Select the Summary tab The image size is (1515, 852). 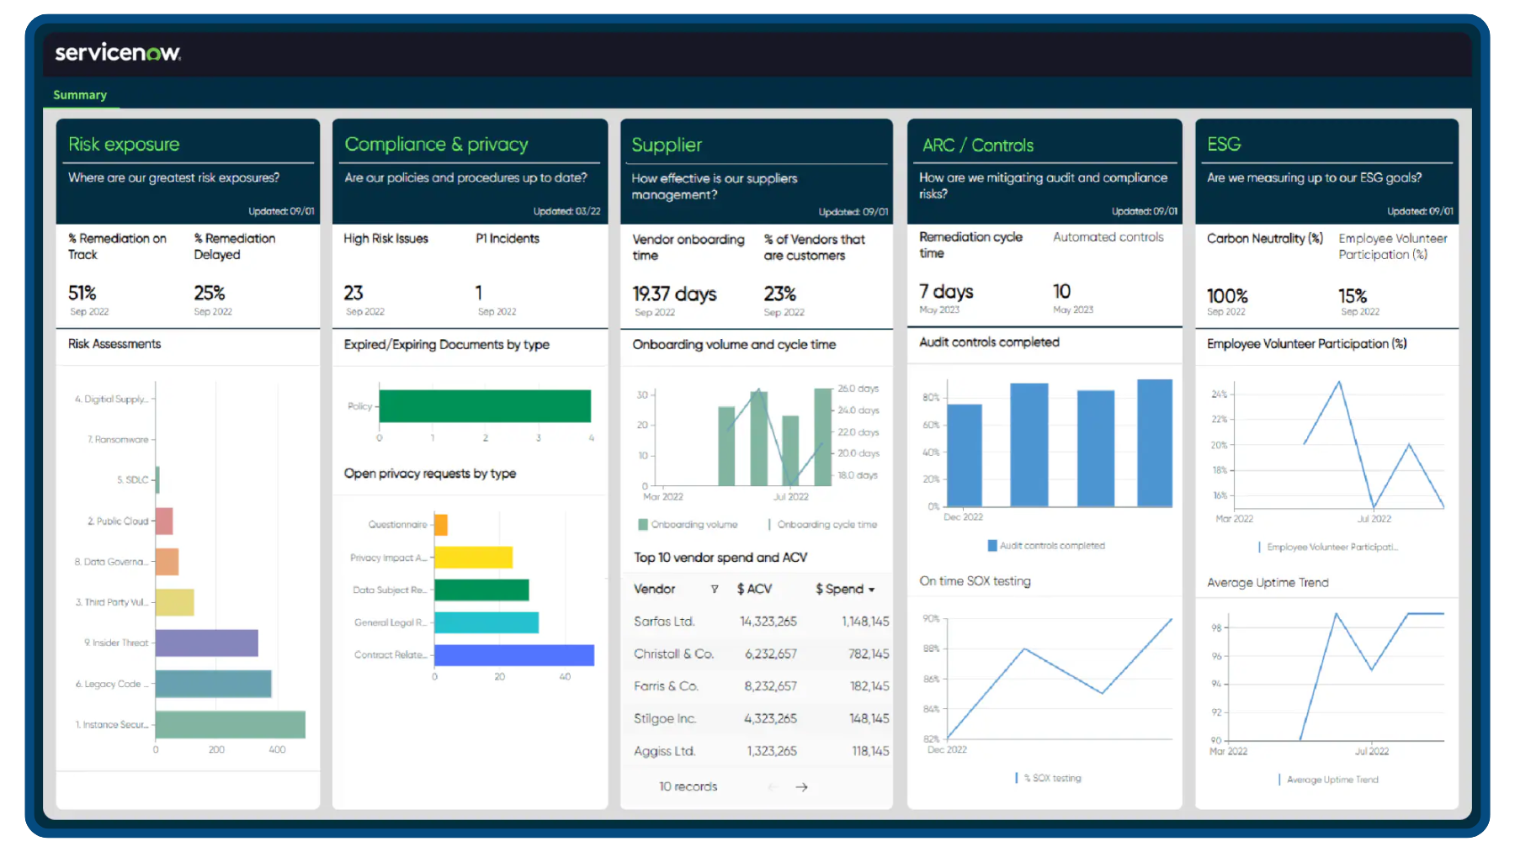point(80,95)
